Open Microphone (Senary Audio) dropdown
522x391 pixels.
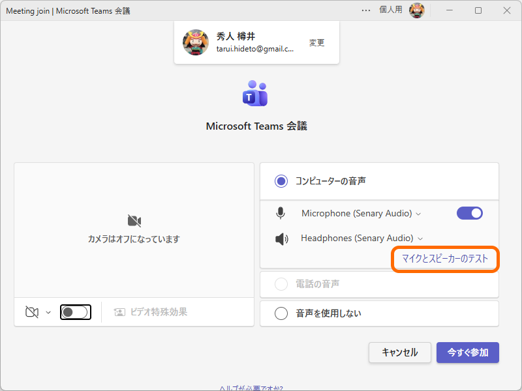pyautogui.click(x=361, y=213)
